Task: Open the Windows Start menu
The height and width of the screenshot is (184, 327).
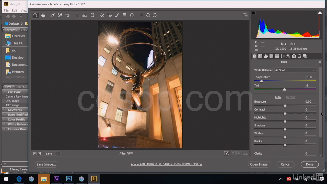Action: coord(6,179)
